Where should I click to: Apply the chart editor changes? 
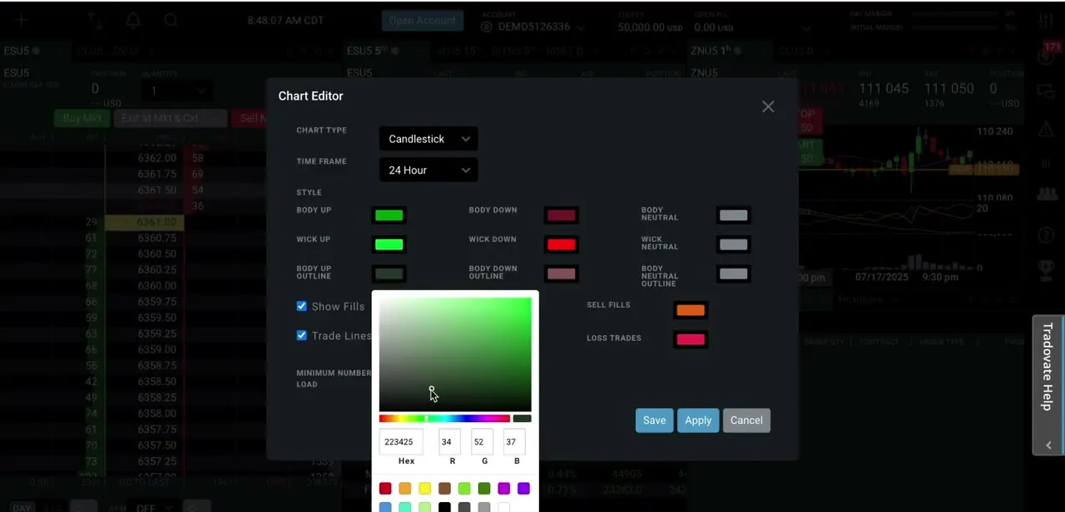[x=698, y=421]
